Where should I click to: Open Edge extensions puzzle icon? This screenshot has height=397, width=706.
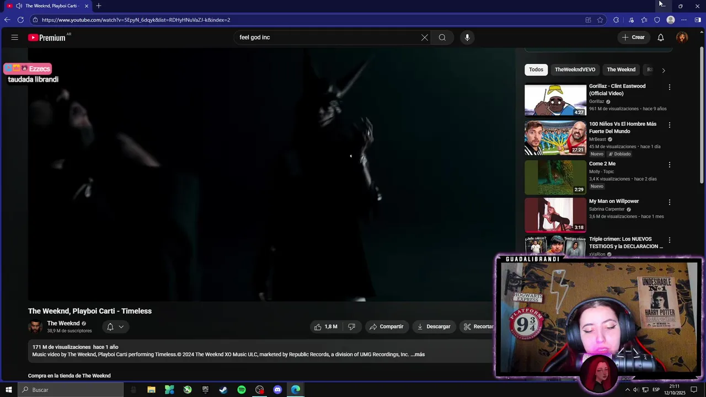coord(616,20)
